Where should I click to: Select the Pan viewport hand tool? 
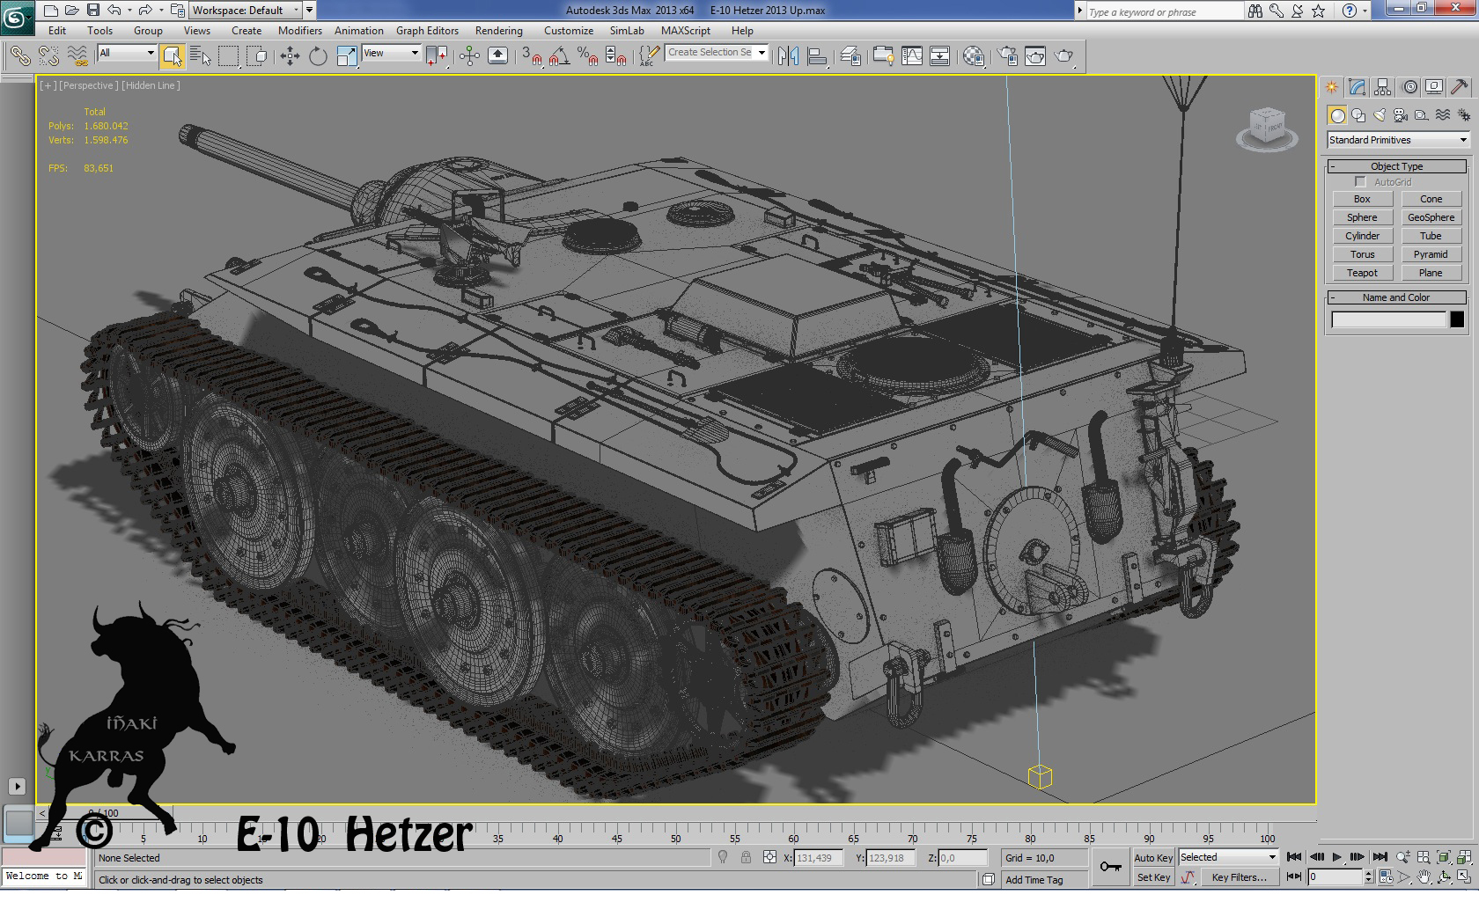pyautogui.click(x=1424, y=876)
